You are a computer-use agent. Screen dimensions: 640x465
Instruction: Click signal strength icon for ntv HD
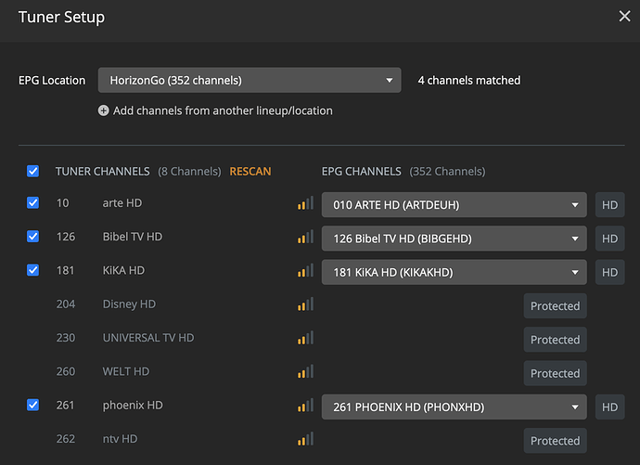305,439
